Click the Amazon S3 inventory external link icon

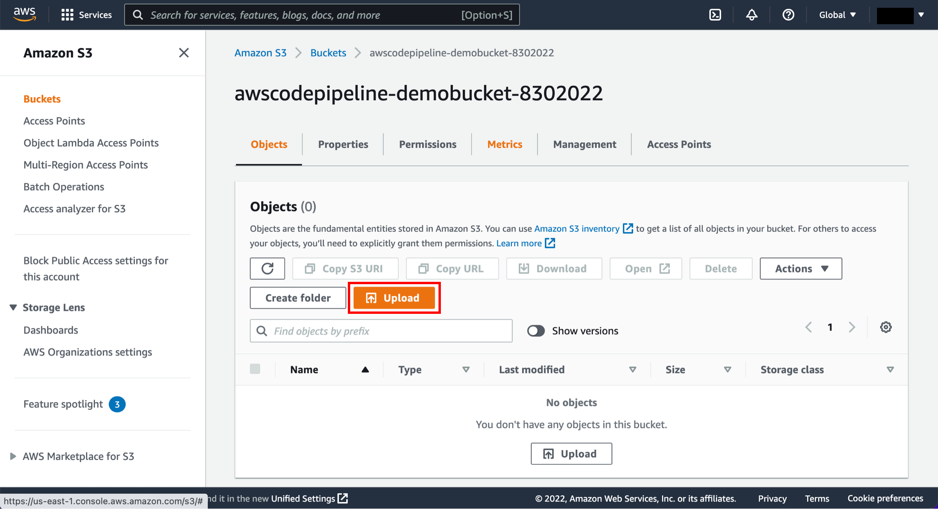tap(628, 228)
